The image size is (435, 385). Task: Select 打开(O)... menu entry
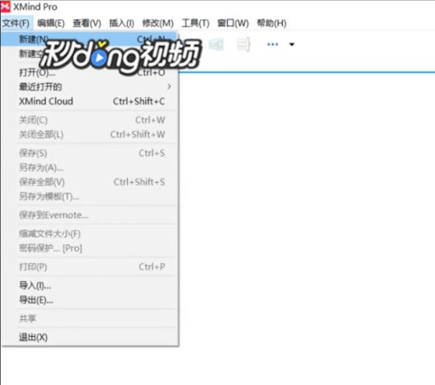click(90, 73)
